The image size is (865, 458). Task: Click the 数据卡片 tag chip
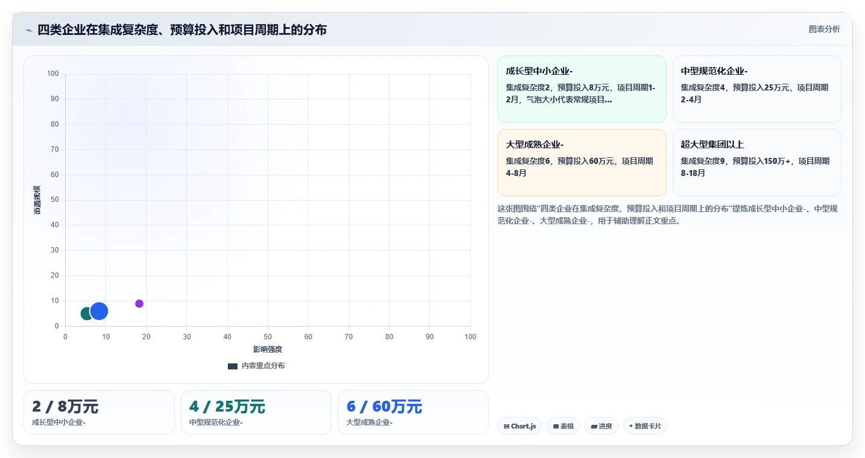(x=645, y=426)
